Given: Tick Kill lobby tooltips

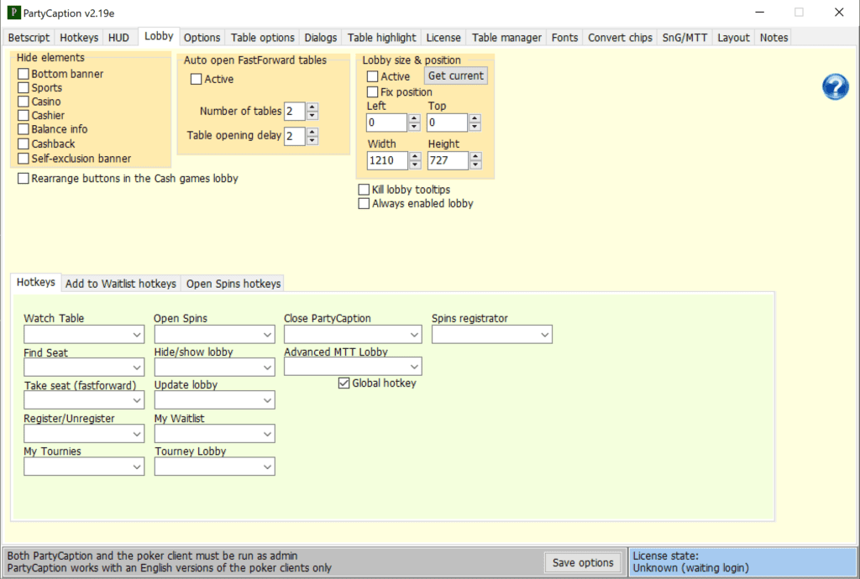Looking at the screenshot, I should (364, 190).
